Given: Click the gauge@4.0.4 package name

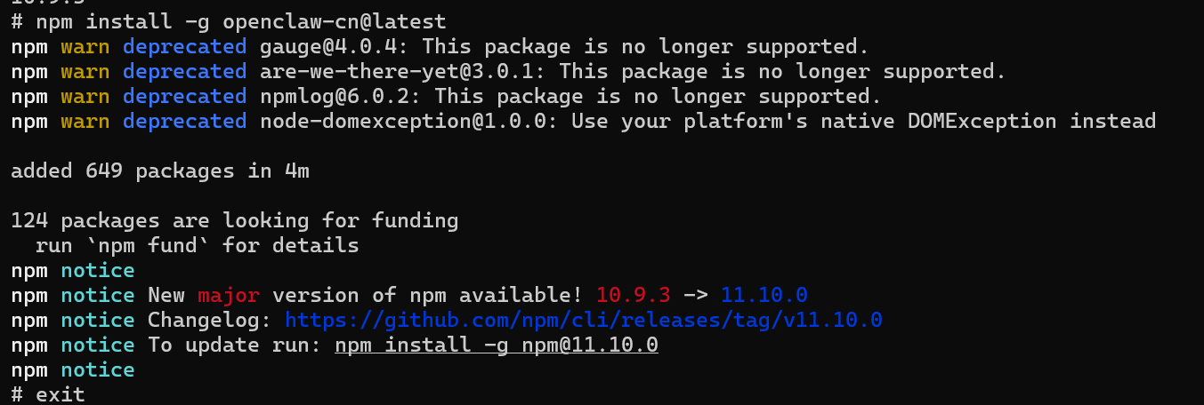Looking at the screenshot, I should pyautogui.click(x=335, y=46).
